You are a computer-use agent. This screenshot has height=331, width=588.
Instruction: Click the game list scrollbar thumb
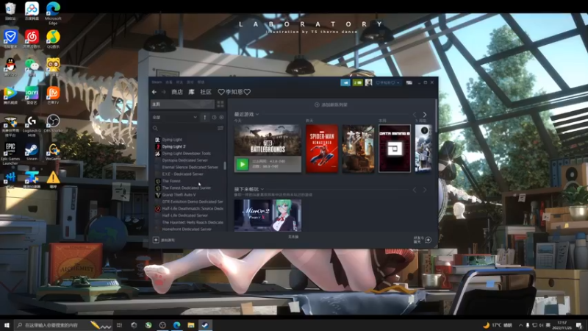tap(225, 165)
